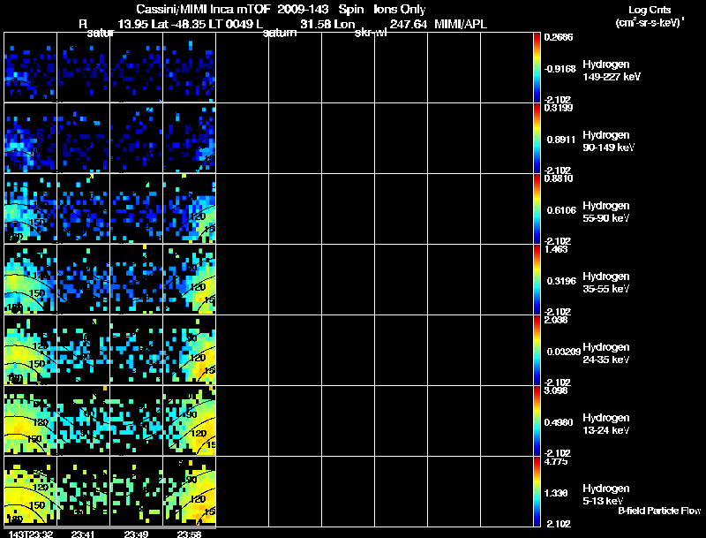Click the 143T23:32 time label

point(31,534)
